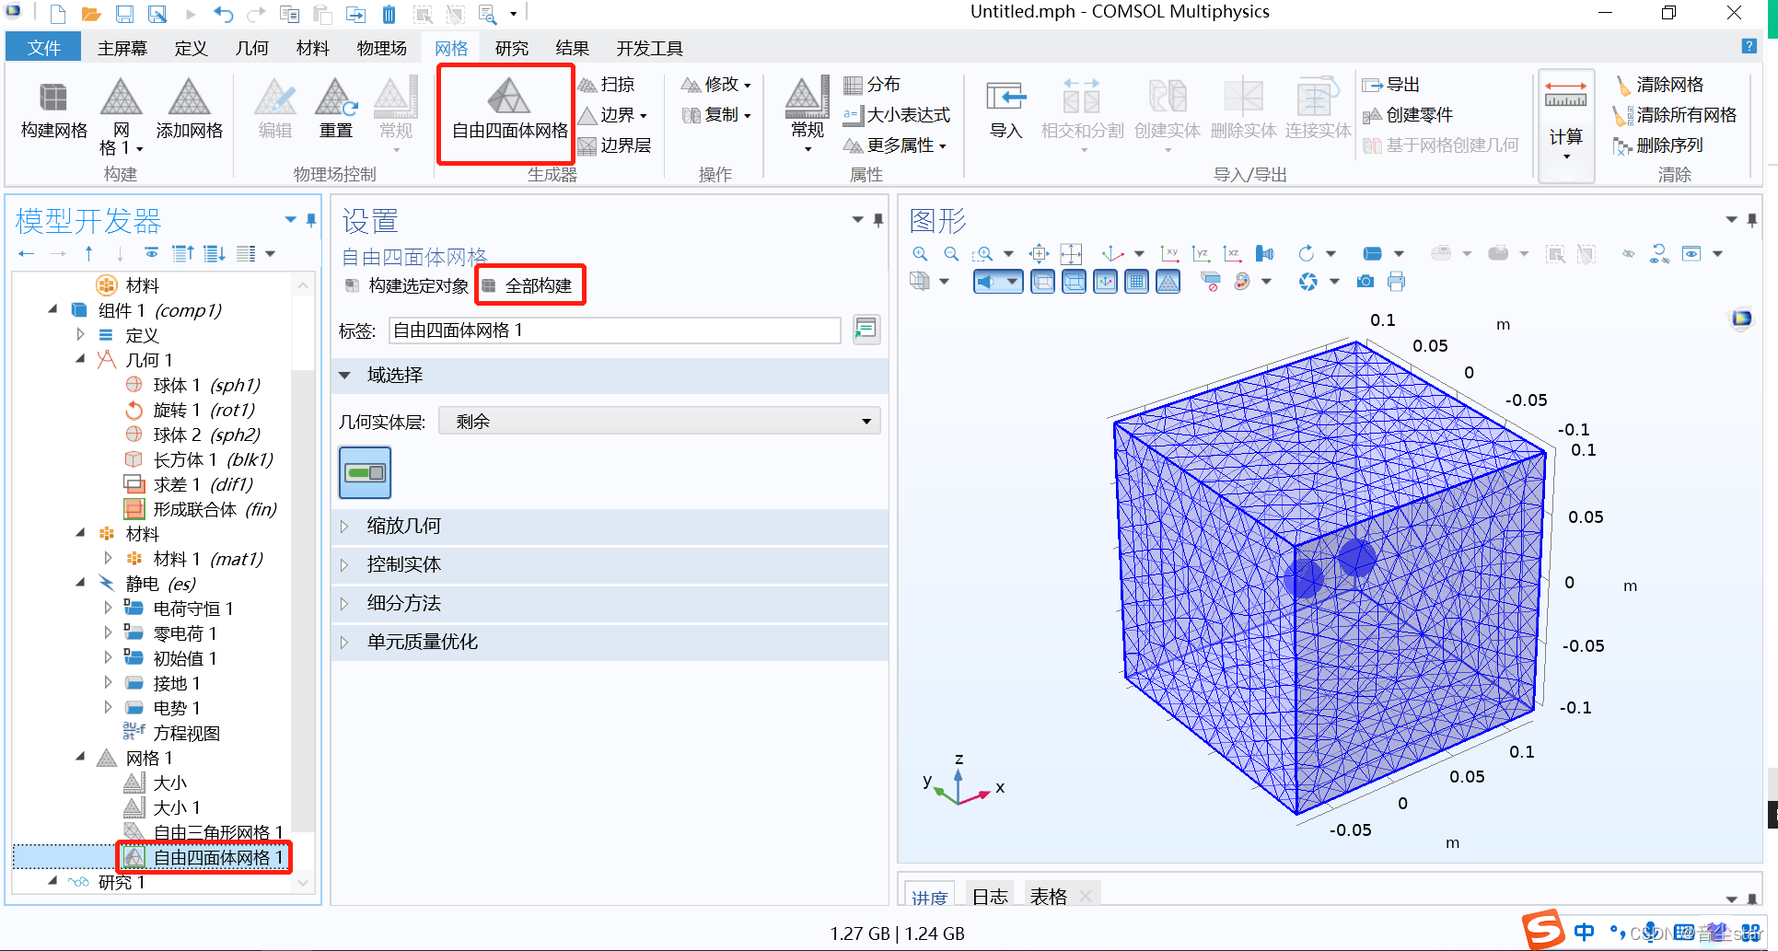
Task: Click the 全部构建 button
Action: coord(530,285)
